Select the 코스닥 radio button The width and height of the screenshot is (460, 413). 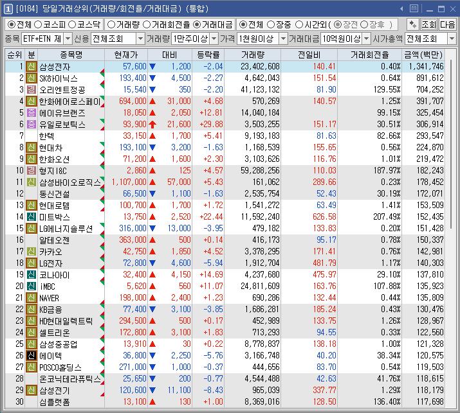click(72, 24)
